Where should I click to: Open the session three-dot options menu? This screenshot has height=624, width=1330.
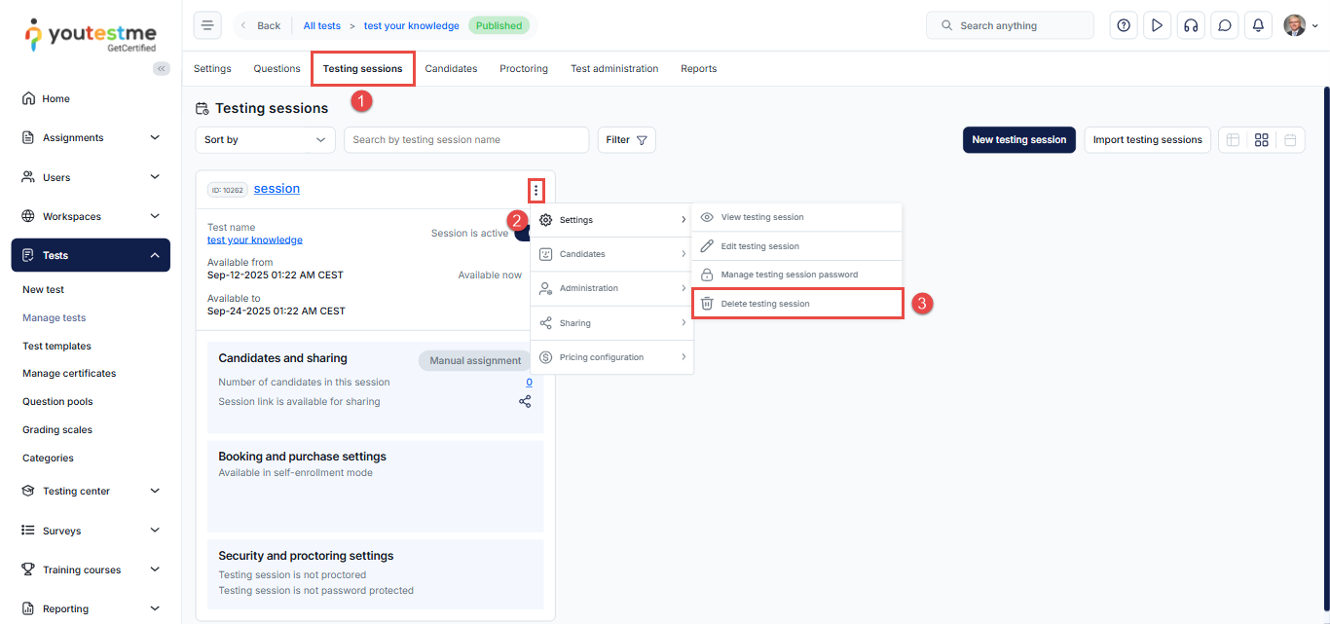point(536,190)
